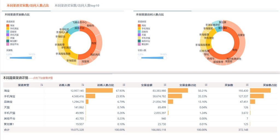The image size is (280, 140).
Task: Select 红包签到 segment in visitor donut
Action: coord(204,51)
